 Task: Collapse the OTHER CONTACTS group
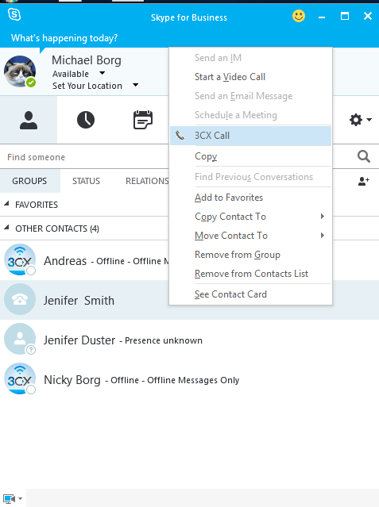click(x=6, y=227)
